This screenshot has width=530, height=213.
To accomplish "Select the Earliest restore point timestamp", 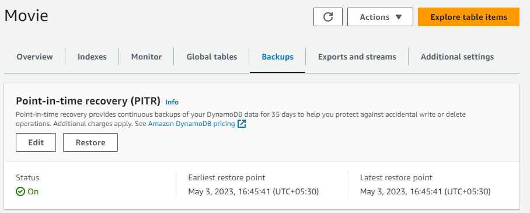I will [253, 191].
